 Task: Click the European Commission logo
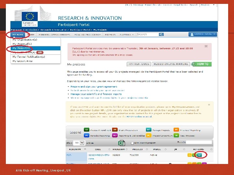pos(30,19)
